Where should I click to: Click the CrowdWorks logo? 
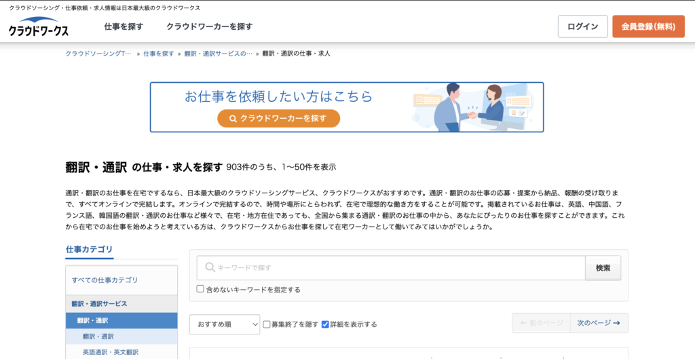tap(39, 26)
